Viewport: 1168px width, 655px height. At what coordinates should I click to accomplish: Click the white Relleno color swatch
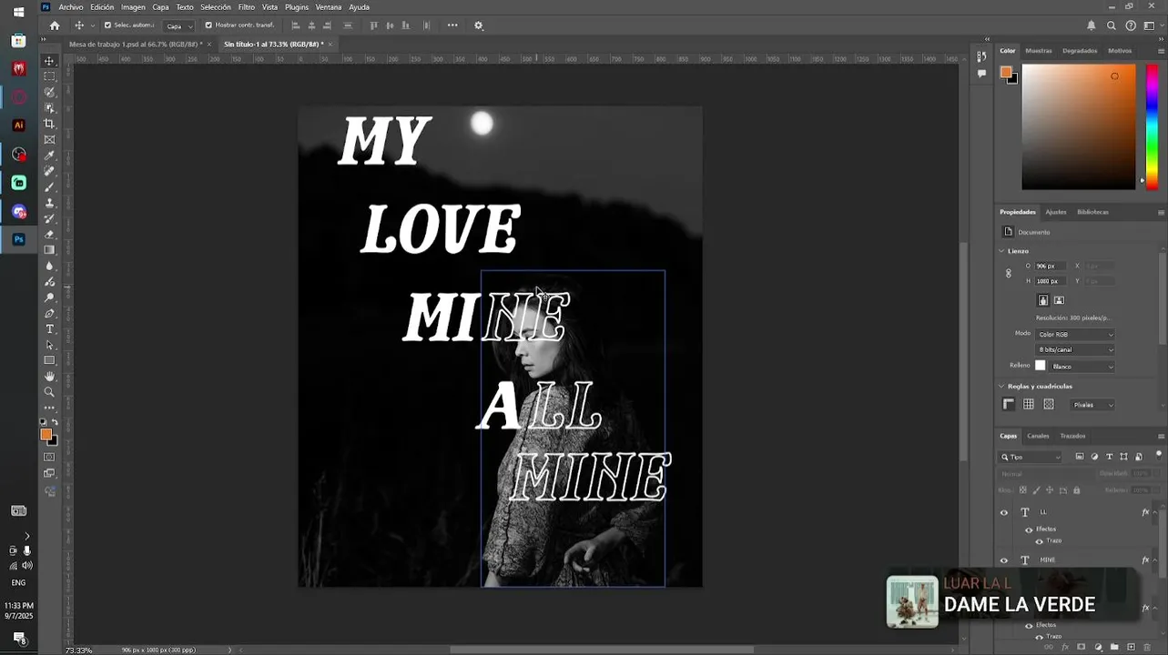point(1041,366)
